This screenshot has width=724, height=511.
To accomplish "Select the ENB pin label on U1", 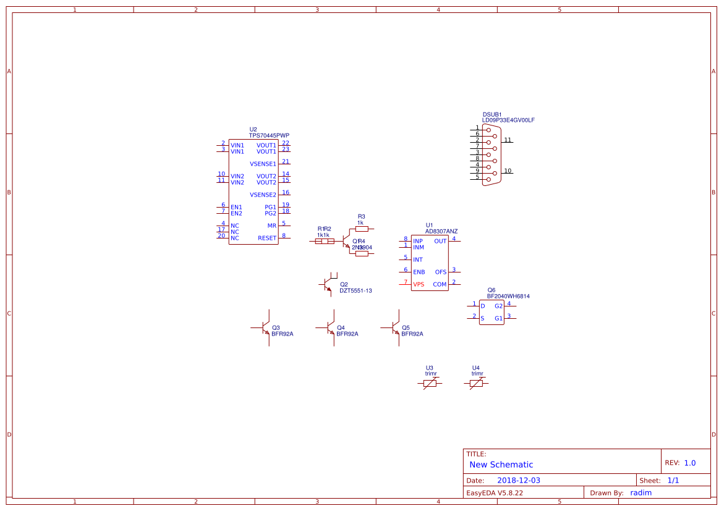I will 419,272.
